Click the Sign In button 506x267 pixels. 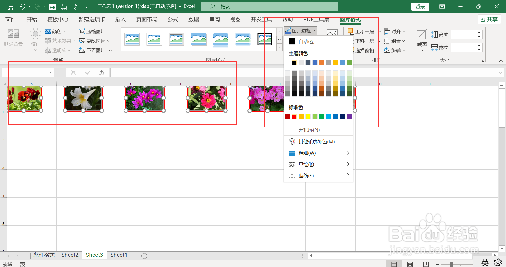coord(420,7)
